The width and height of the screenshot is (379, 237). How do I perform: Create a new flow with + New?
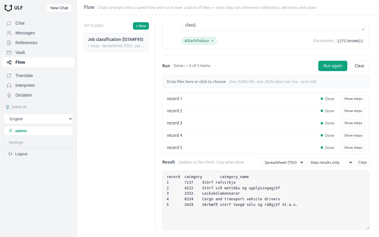coord(141,26)
